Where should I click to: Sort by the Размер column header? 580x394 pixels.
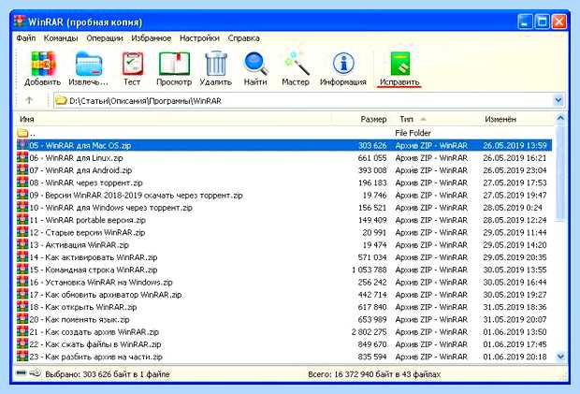click(373, 119)
